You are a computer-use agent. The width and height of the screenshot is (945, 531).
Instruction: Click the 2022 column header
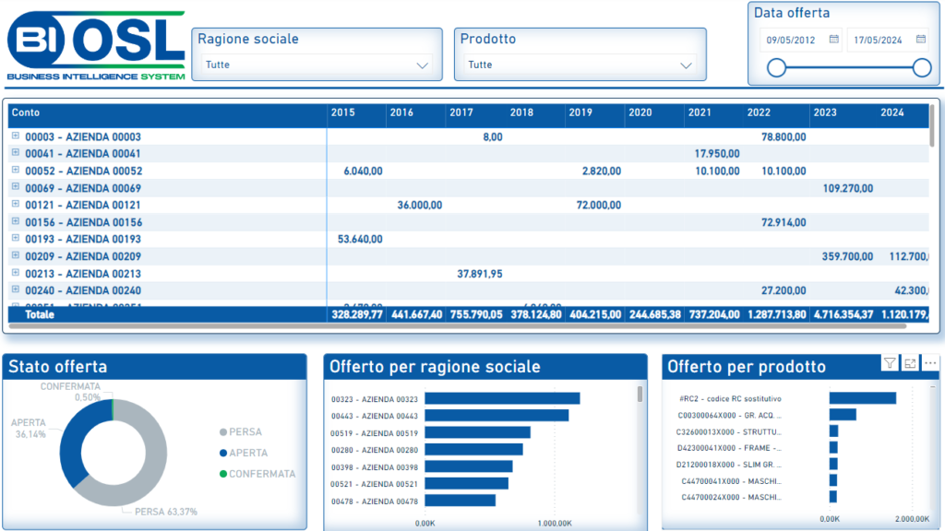click(x=759, y=112)
